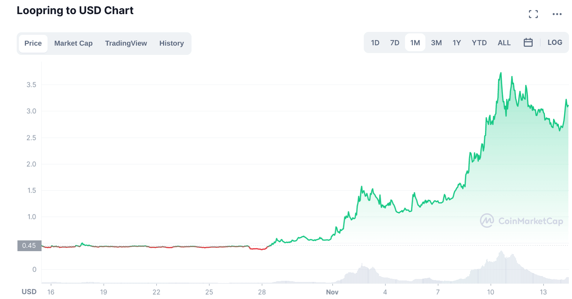Click the Loopring to USD Chart title

pos(75,10)
